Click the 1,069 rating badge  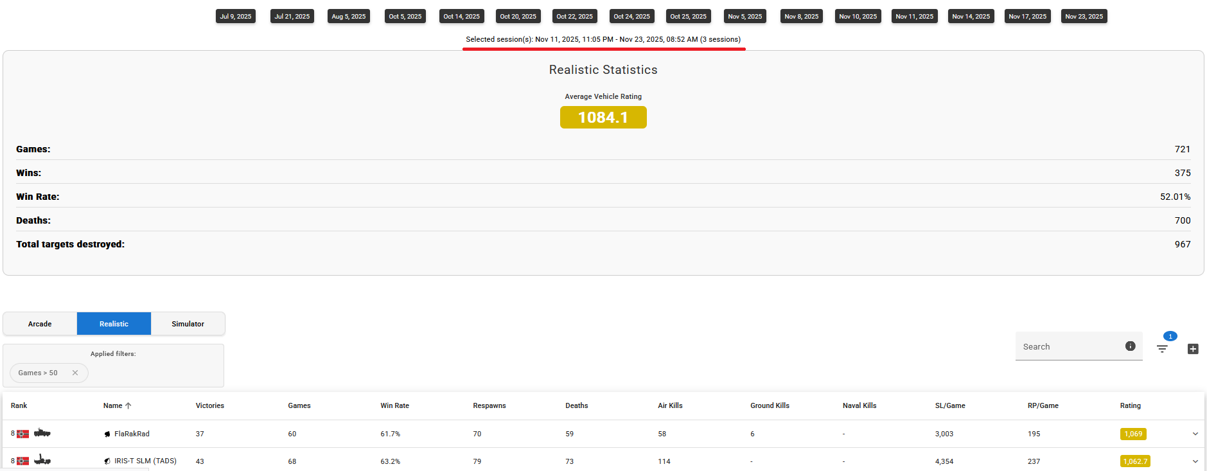point(1133,434)
